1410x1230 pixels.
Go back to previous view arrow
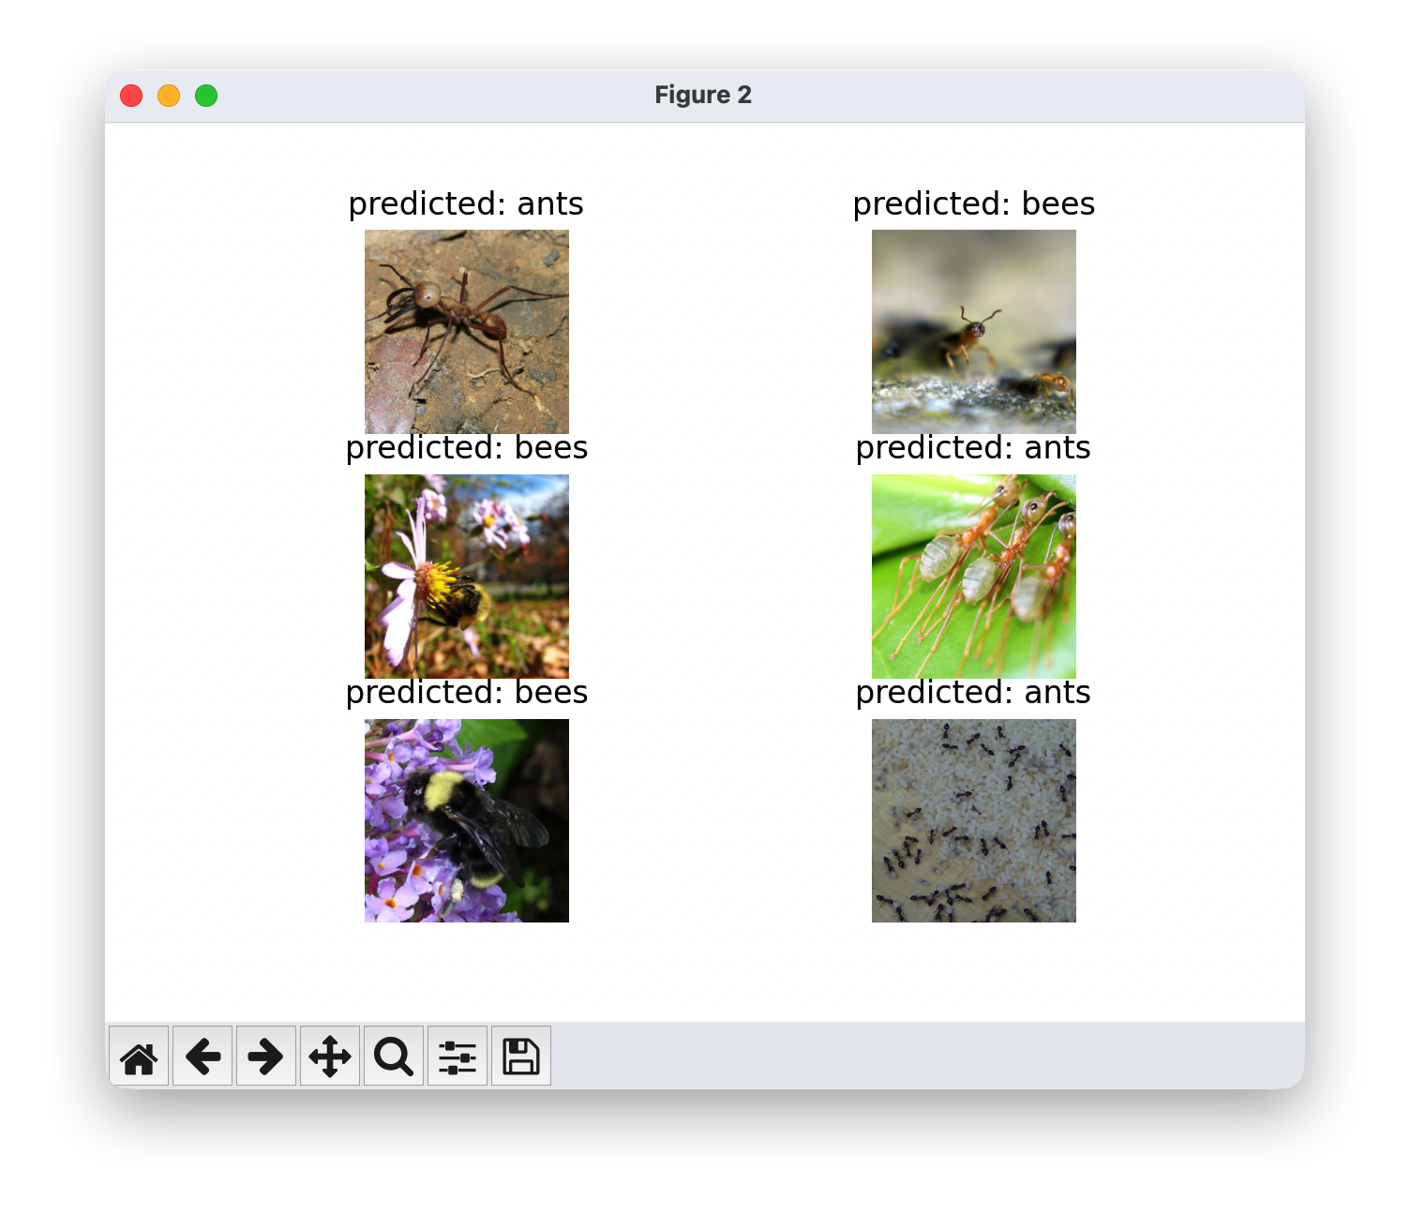pyautogui.click(x=202, y=1057)
